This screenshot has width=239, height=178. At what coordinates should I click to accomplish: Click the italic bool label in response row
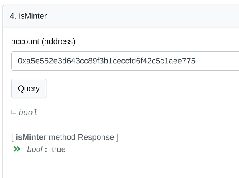[35, 149]
